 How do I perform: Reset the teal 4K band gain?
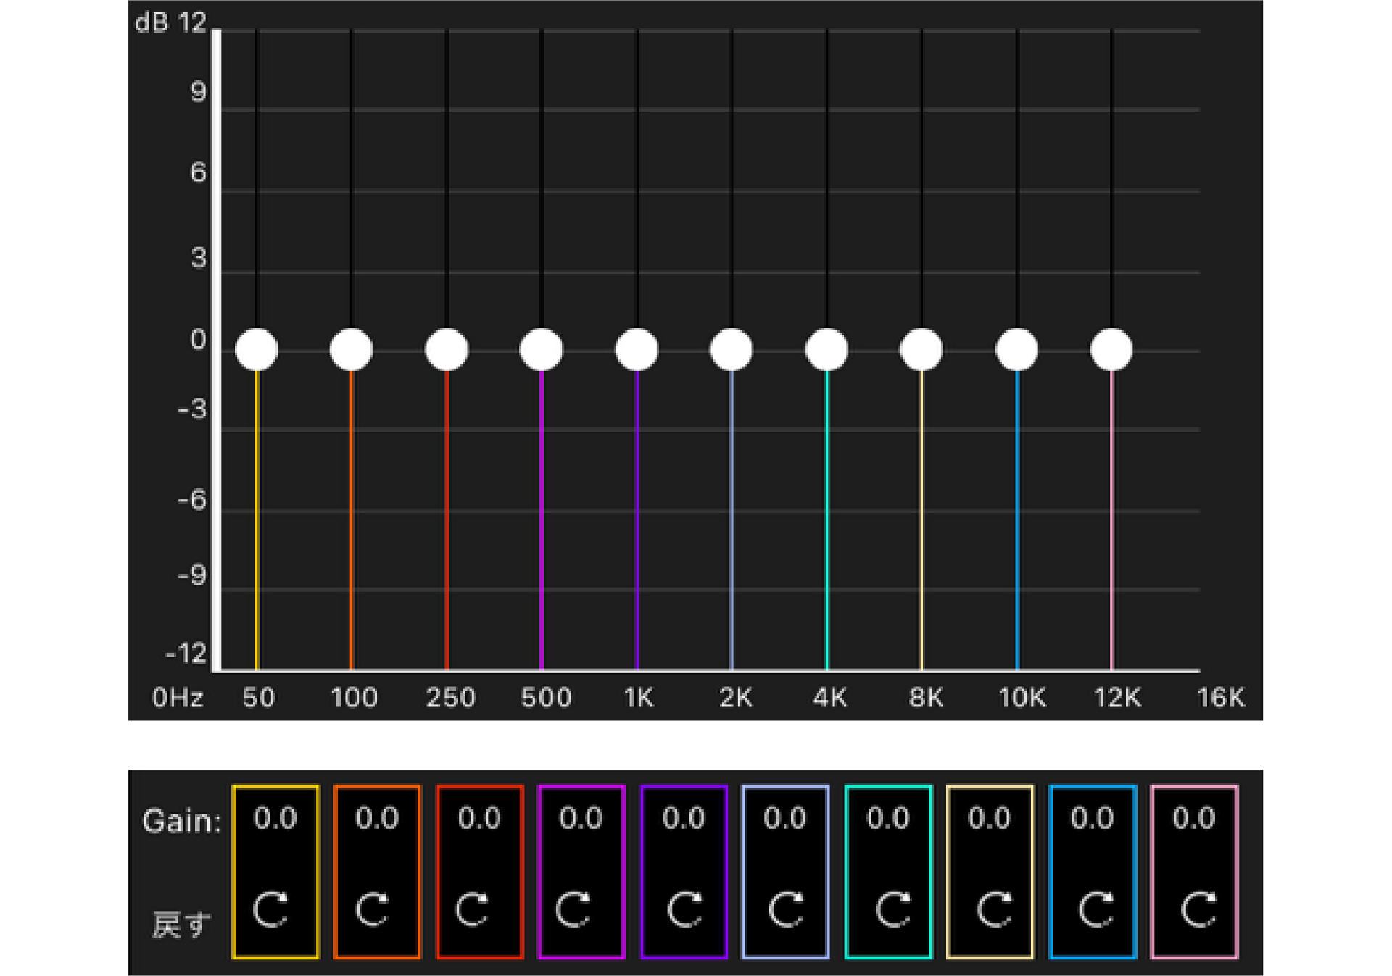click(892, 910)
